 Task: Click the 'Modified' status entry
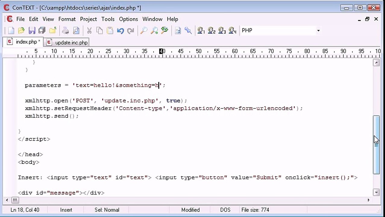(x=190, y=210)
